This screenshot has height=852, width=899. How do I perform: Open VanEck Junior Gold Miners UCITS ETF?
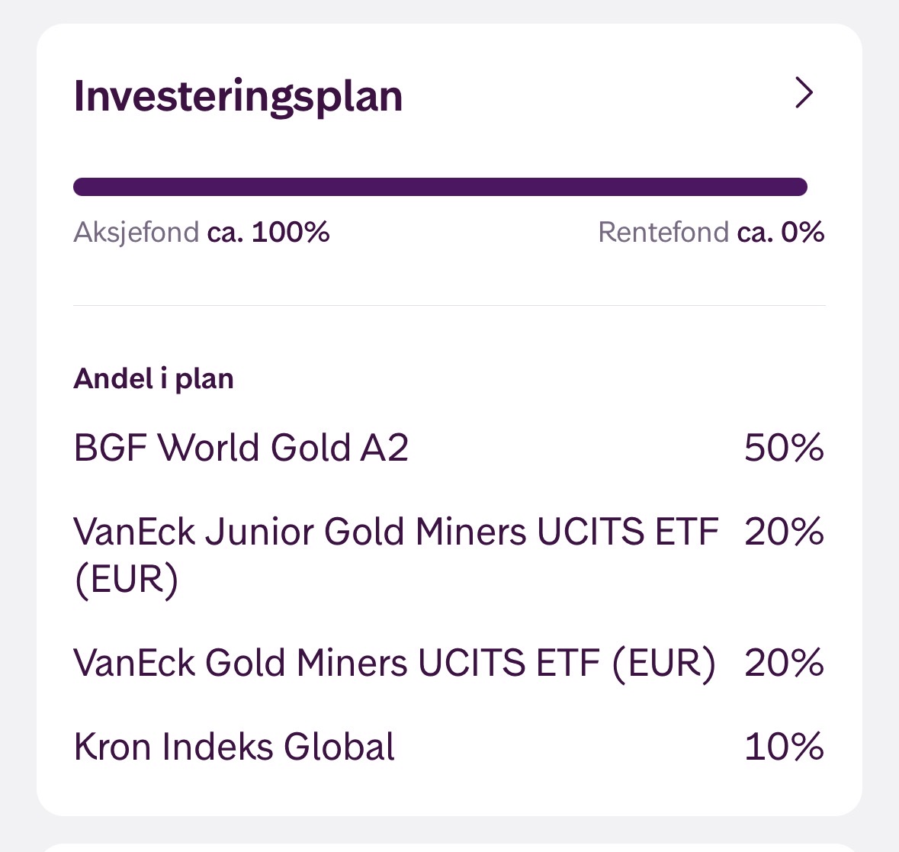point(396,532)
